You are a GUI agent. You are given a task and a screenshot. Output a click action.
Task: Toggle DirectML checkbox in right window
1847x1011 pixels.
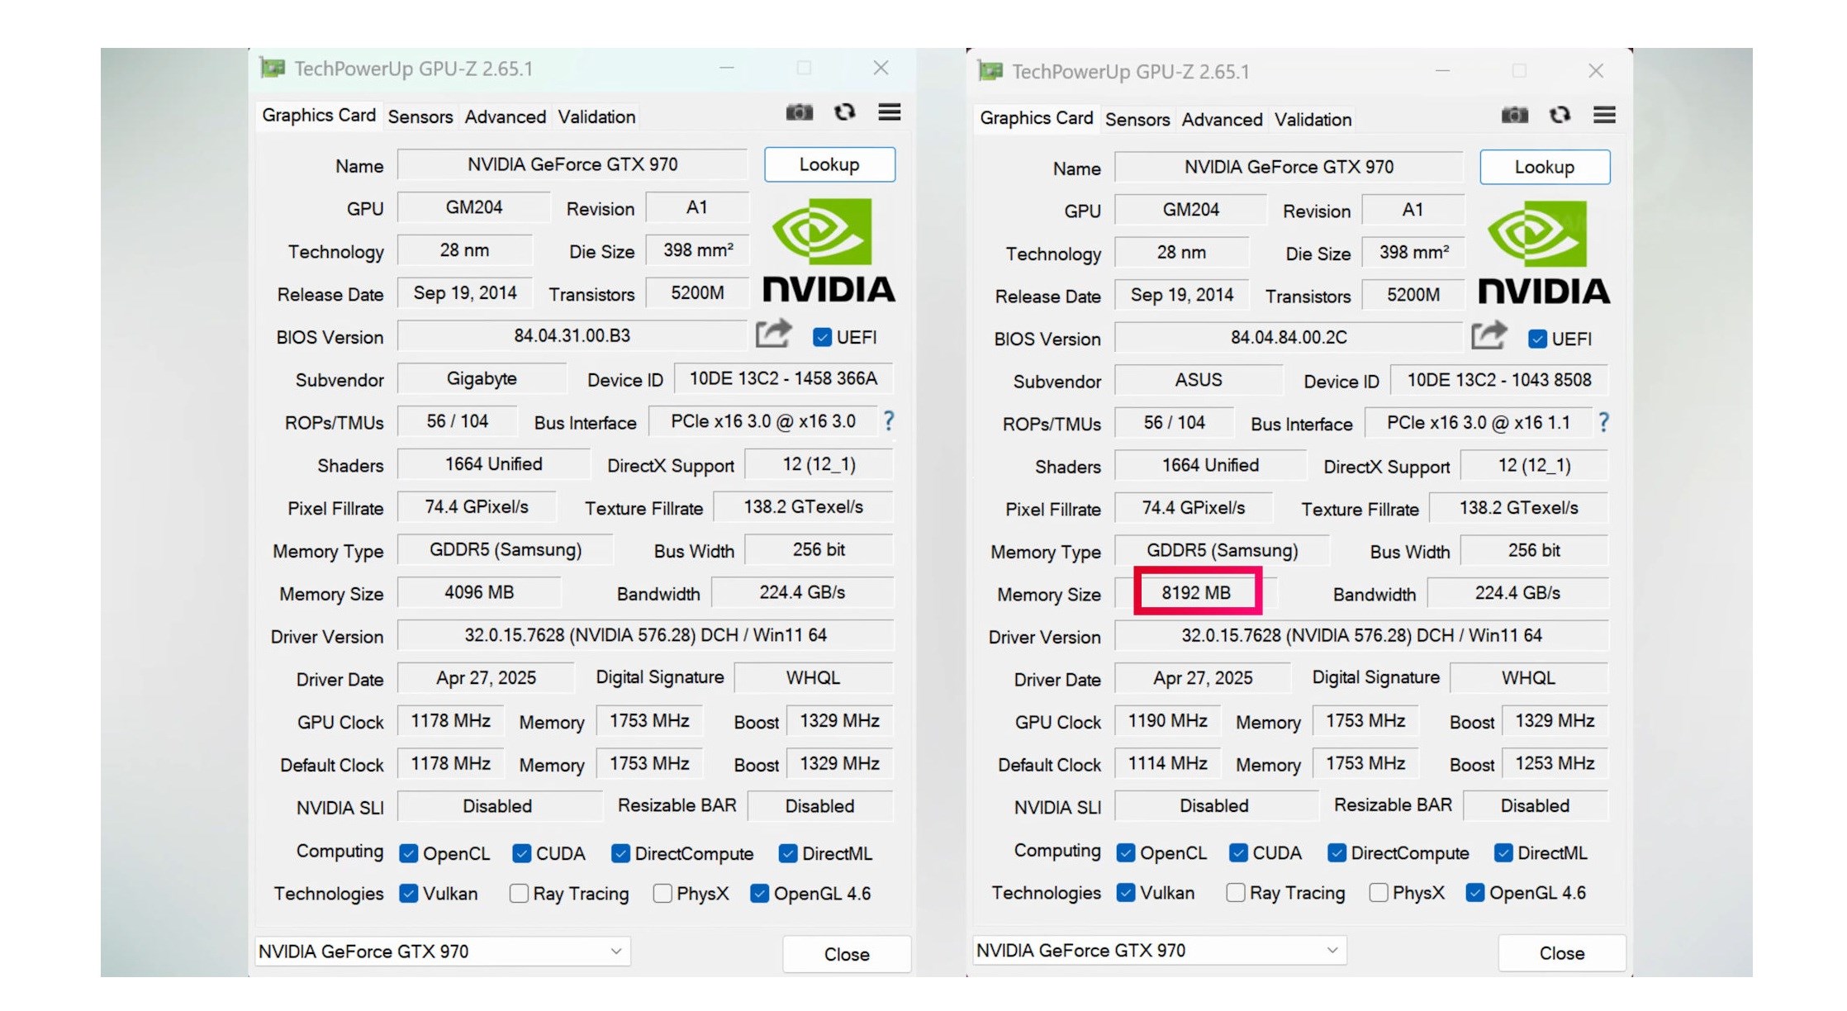(x=1503, y=852)
